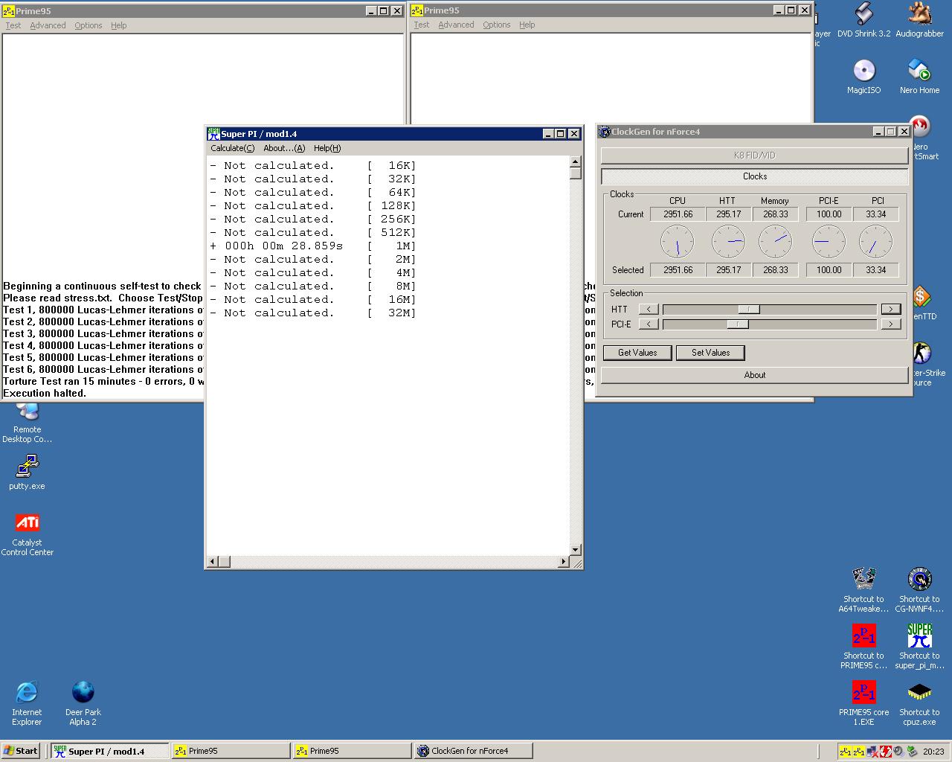952x762 pixels.
Task: Open the Audiograbber desktop icon
Action: pos(919,15)
